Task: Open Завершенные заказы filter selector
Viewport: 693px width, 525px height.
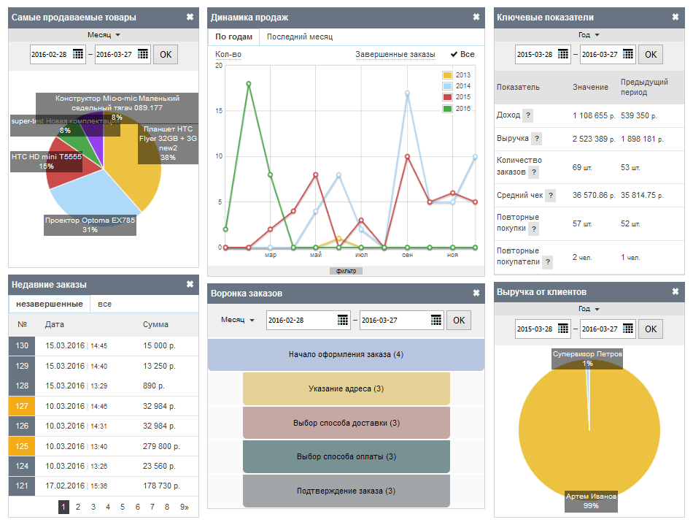Action: [x=395, y=55]
